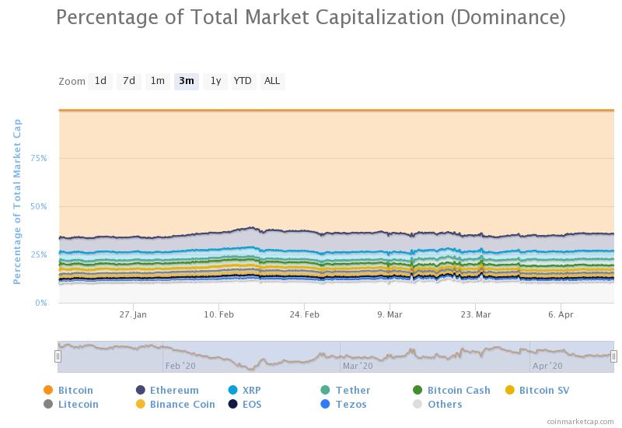Click the EOS dark legend icon
Viewport: 622px width, 428px height.
coord(232,404)
